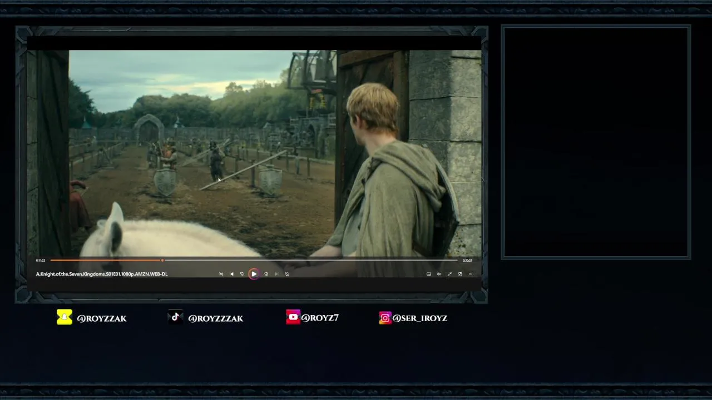Click the TikTok logo icon
Screen dimensions: 712x400
(176, 317)
